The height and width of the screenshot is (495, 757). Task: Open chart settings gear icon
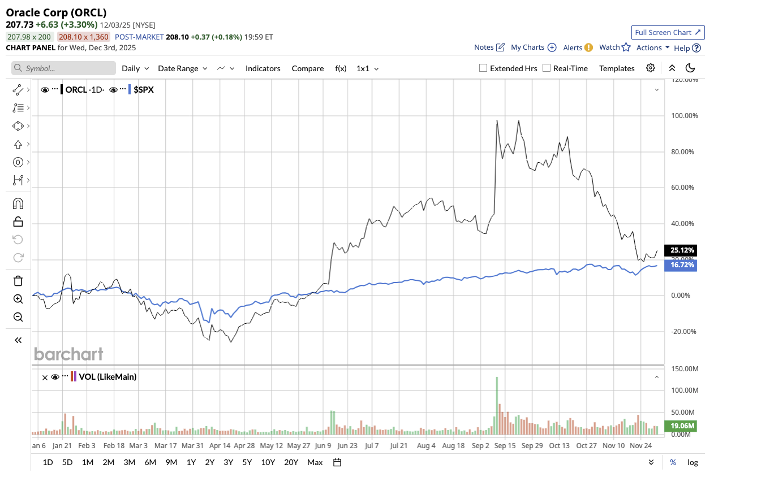coord(651,68)
